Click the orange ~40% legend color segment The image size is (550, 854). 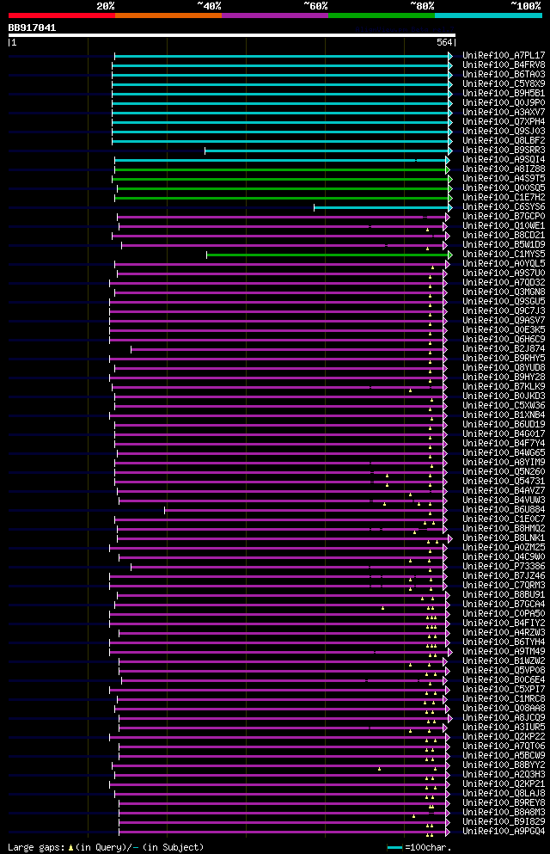tap(168, 15)
